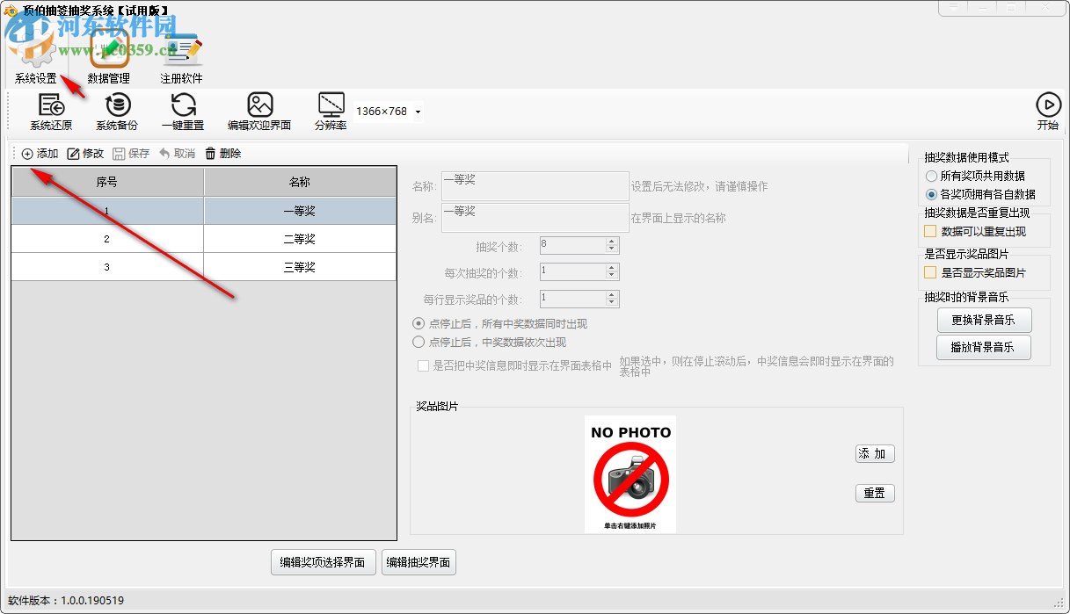Check 是否显示奖品图片 option

click(x=929, y=272)
